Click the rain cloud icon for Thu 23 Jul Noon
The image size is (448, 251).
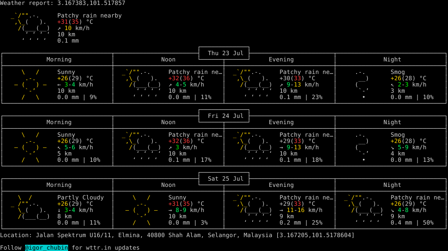pyautogui.click(x=142, y=85)
